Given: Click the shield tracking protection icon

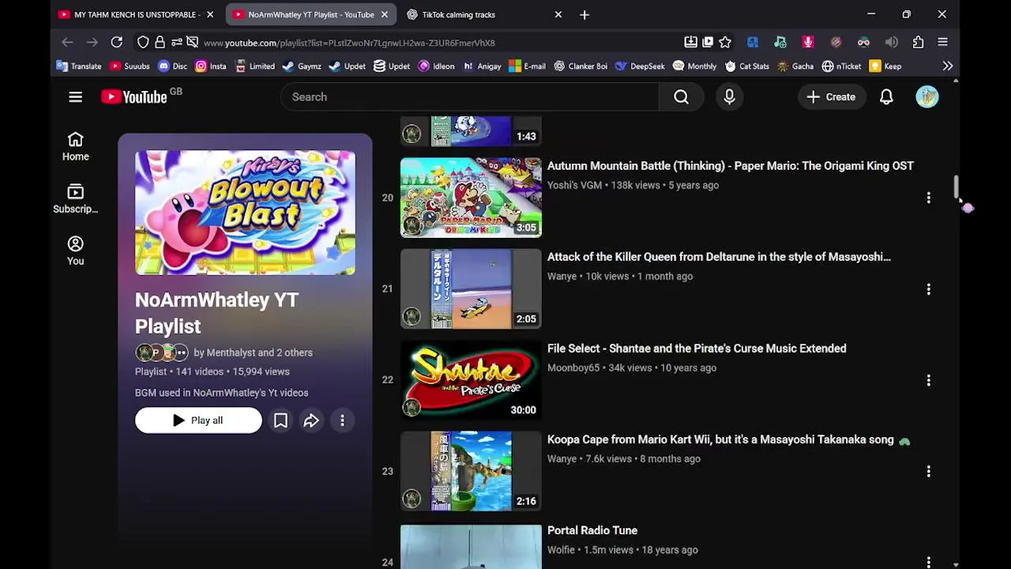Looking at the screenshot, I should coord(143,43).
